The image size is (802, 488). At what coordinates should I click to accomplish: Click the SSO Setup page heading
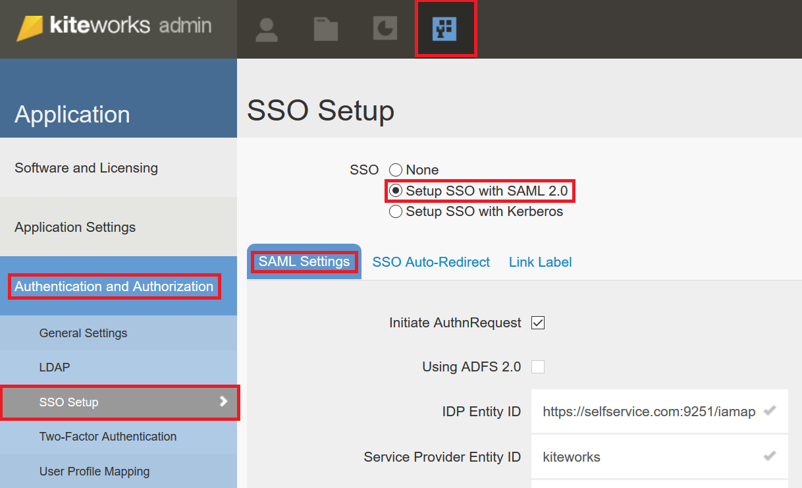pos(321,110)
